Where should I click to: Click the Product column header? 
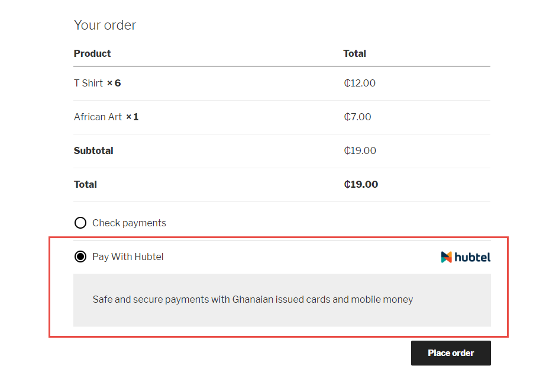tap(92, 53)
